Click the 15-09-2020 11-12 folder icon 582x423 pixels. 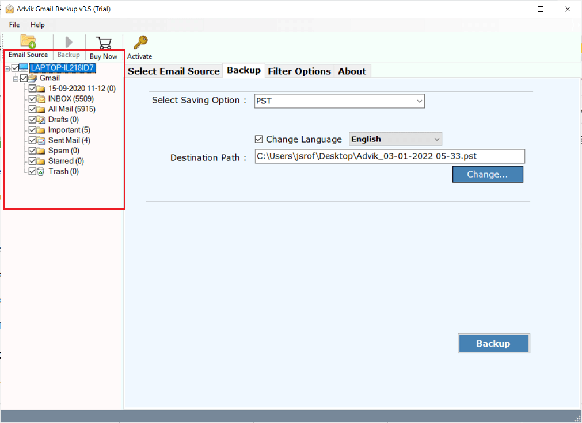[x=41, y=89]
